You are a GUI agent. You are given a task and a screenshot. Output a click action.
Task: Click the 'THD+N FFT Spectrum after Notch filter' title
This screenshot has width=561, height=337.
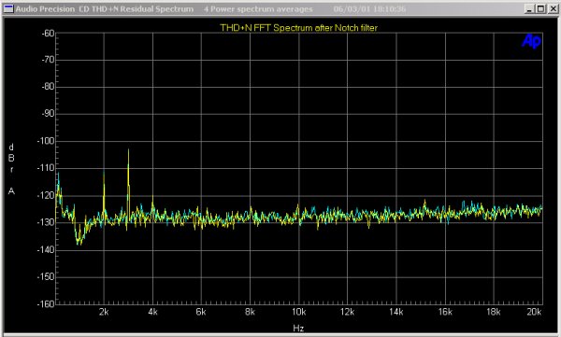[299, 28]
